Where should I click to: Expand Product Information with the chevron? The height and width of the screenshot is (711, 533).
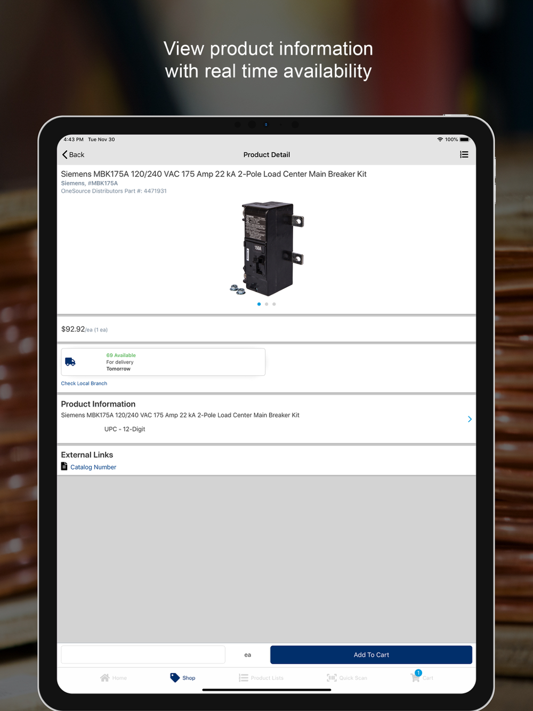click(470, 419)
